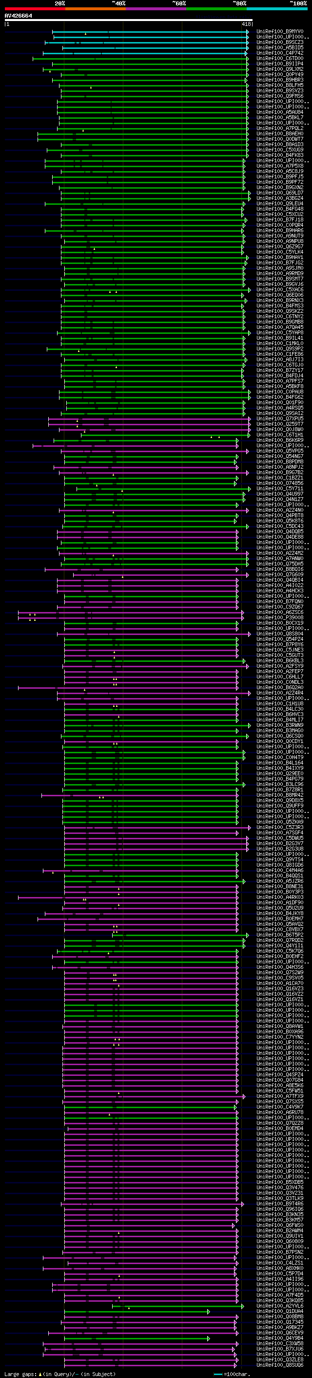Select the UniRef100_Q0DWT7 label
Image resolution: width=312 pixels, height=1378 pixels.
click(x=279, y=139)
